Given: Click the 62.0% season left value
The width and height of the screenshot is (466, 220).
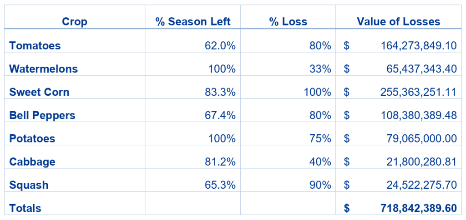Looking at the screenshot, I should coord(220,45).
